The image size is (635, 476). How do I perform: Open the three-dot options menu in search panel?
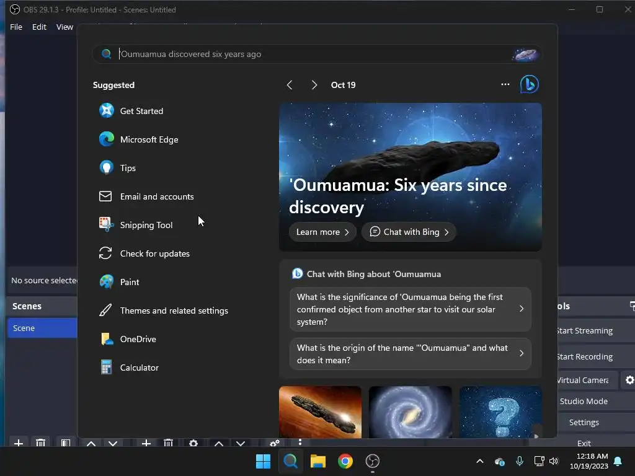tap(505, 84)
